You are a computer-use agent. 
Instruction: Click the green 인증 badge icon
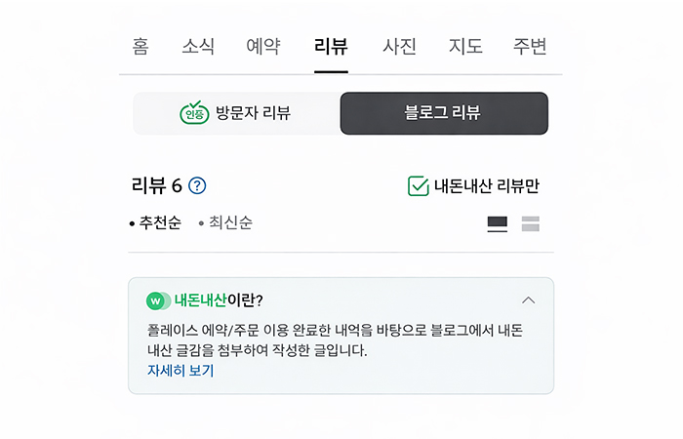coord(194,113)
